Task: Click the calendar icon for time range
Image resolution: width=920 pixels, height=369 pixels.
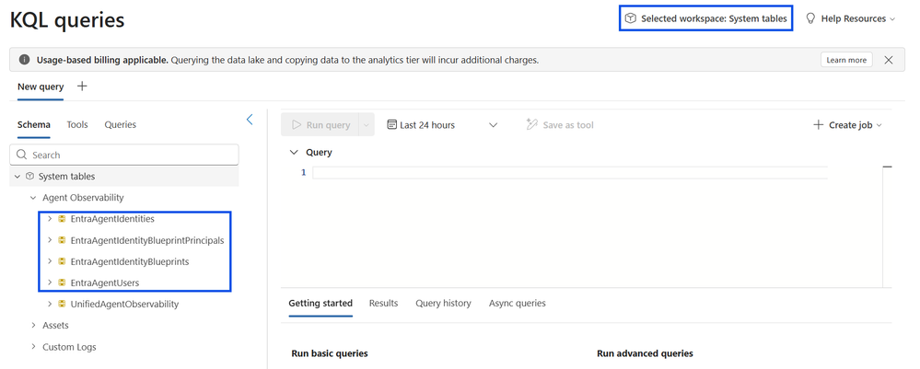Action: [392, 124]
